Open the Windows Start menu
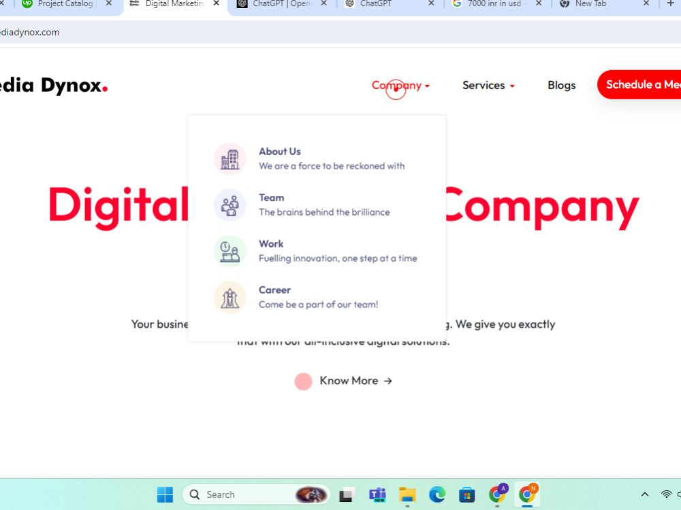Viewport: 681px width, 510px height. pos(165,494)
